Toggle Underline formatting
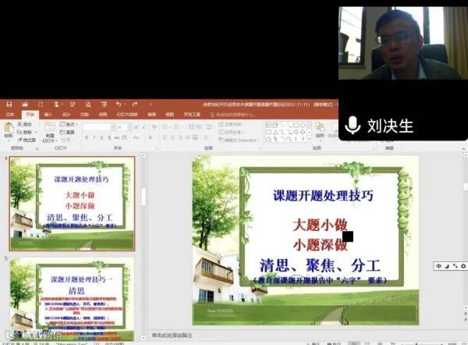The width and height of the screenshot is (468, 345). 101,137
